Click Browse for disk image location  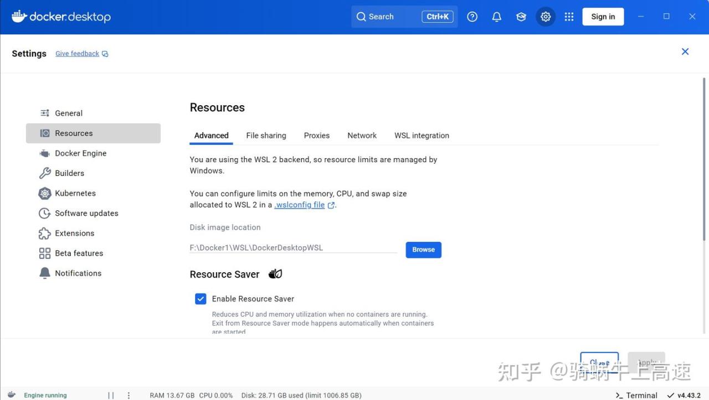[423, 250]
